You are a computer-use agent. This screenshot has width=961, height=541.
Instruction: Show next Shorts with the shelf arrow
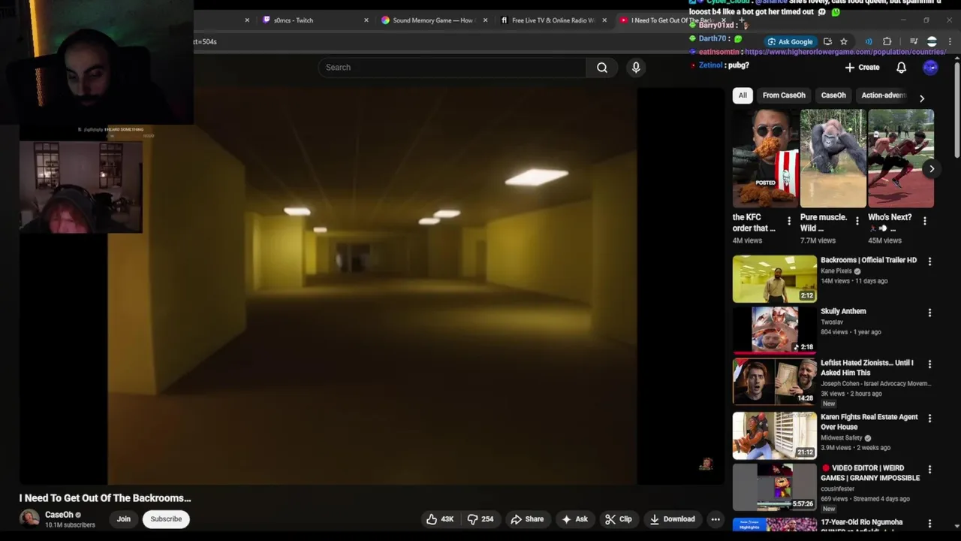tap(932, 168)
